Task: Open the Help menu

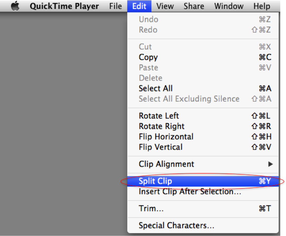Action: pos(262,6)
